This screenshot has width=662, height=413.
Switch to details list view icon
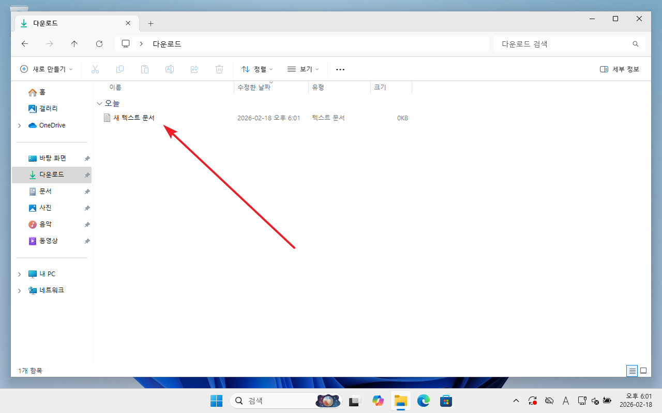click(631, 371)
